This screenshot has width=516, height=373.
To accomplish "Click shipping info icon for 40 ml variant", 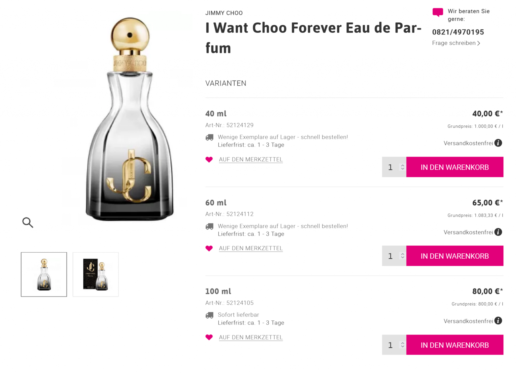I will (498, 143).
